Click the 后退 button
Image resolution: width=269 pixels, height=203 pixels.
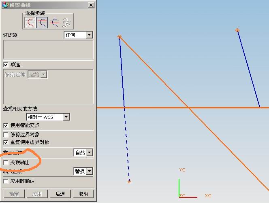point(60,194)
